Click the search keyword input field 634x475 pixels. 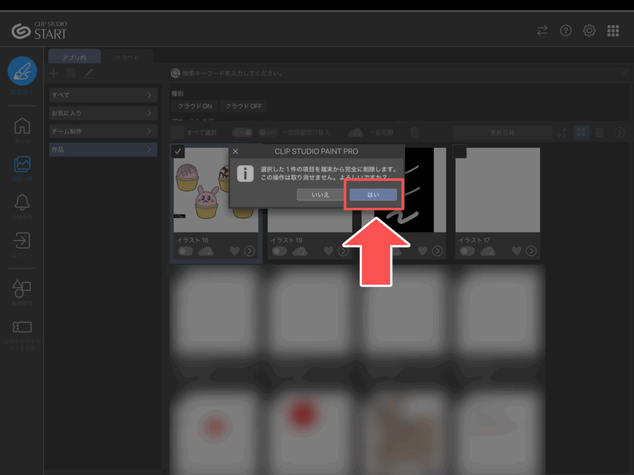click(396, 74)
